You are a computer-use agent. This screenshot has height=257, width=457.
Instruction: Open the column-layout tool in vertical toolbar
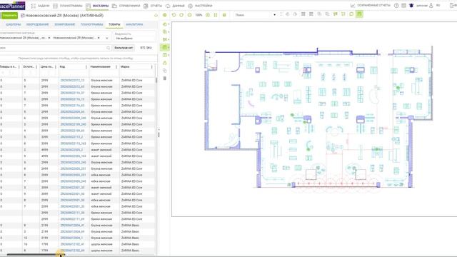pos(165,55)
